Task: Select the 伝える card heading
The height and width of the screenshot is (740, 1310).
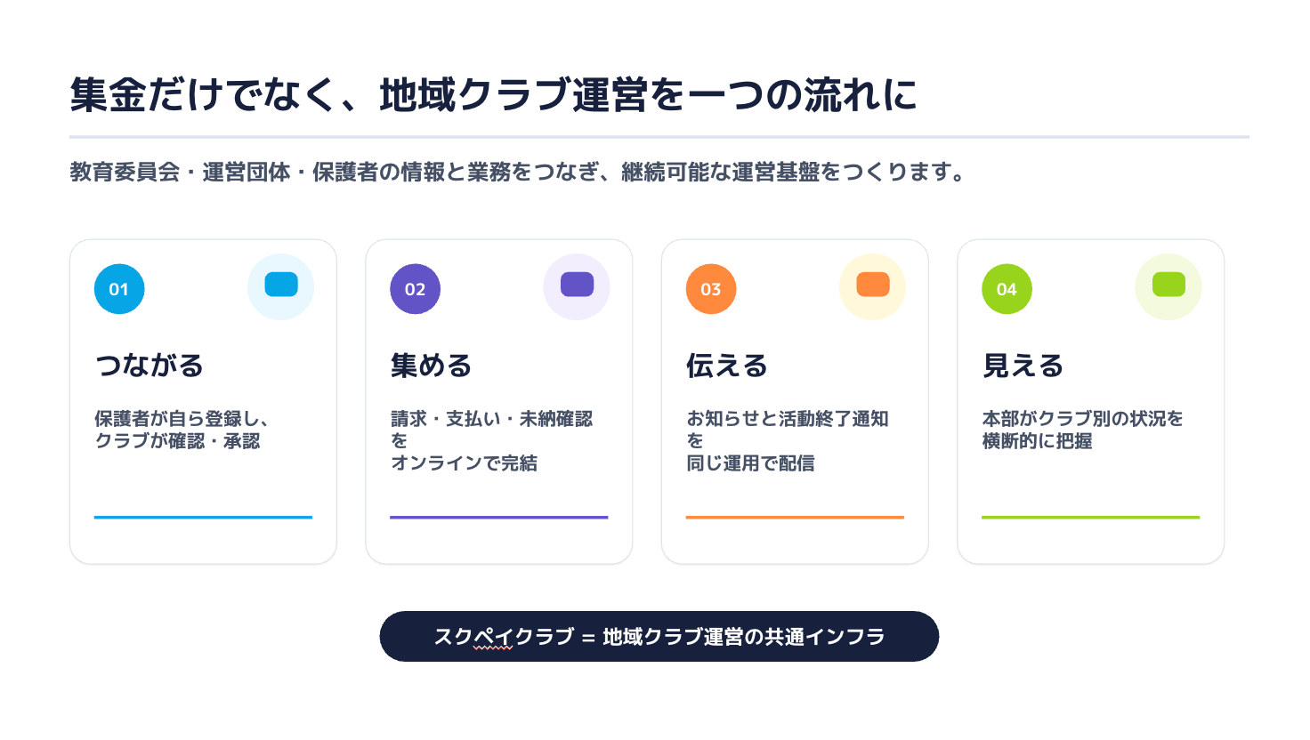Action: coord(727,366)
